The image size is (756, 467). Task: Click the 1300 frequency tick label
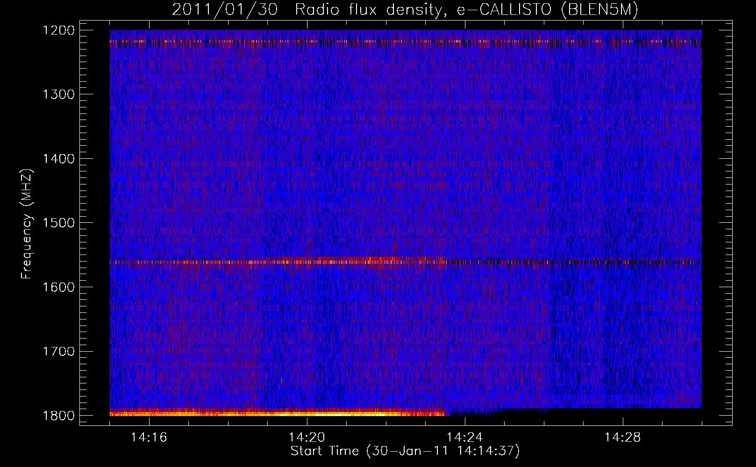pyautogui.click(x=58, y=94)
